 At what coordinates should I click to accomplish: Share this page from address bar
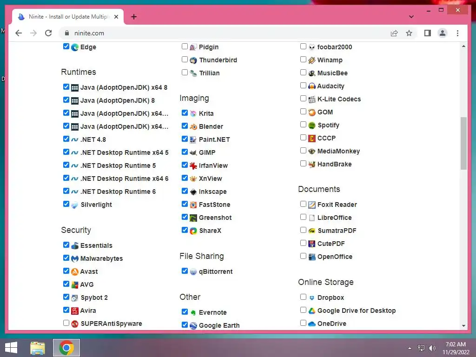pos(394,33)
